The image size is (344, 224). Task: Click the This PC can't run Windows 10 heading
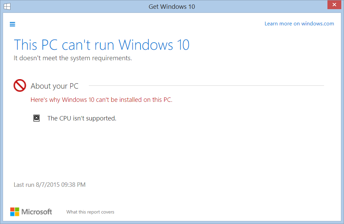coord(102,45)
